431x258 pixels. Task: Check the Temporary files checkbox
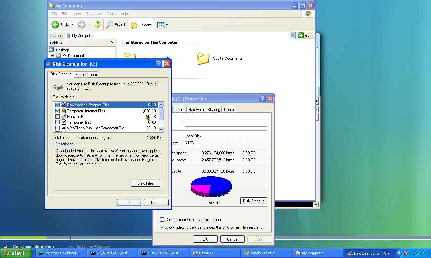pyautogui.click(x=57, y=122)
